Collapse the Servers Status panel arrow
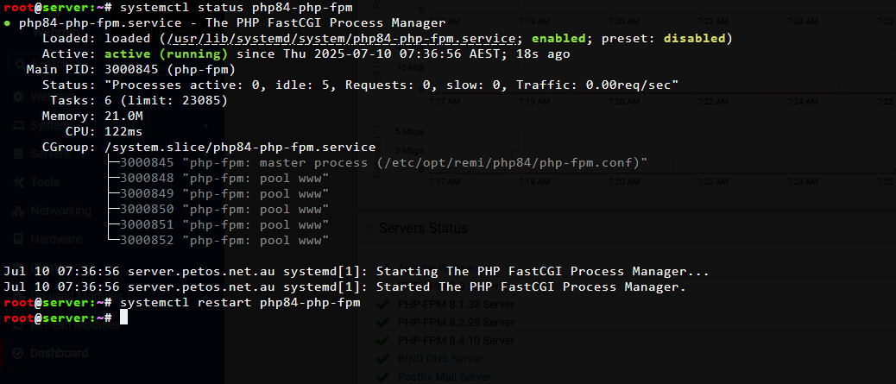896x384 pixels. point(368,229)
